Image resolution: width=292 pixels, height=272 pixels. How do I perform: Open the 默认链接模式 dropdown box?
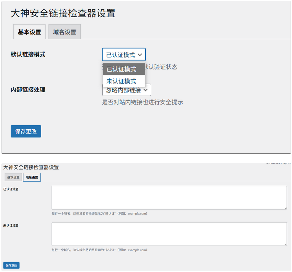coord(124,55)
